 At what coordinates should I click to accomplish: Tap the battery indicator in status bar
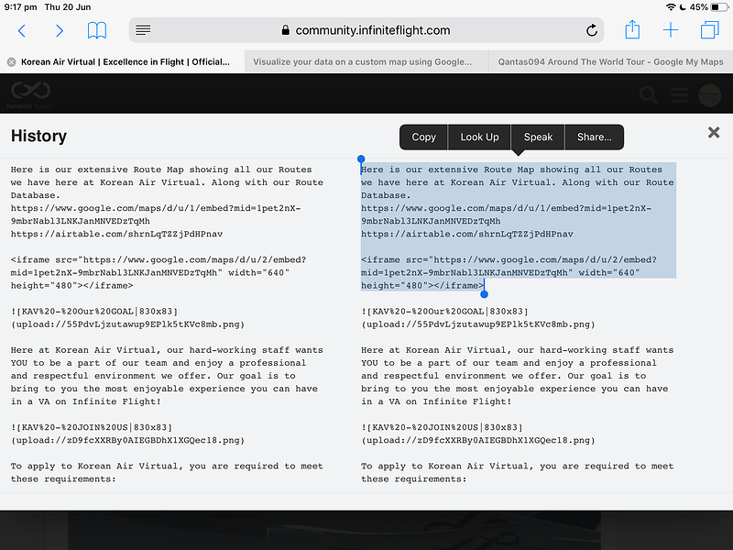click(719, 7)
